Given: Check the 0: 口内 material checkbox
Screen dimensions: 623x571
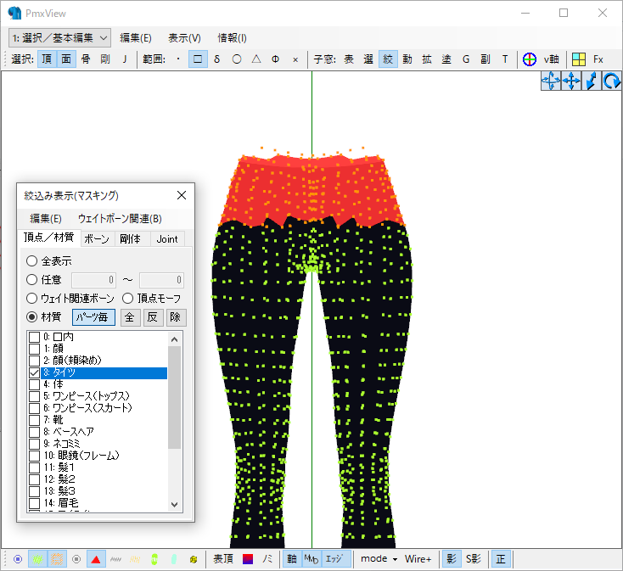Looking at the screenshot, I should (35, 337).
